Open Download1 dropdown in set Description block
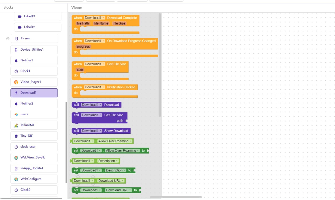This screenshot has width=335, height=200. (91, 170)
